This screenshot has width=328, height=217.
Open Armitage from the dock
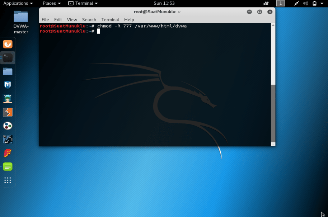click(8, 99)
